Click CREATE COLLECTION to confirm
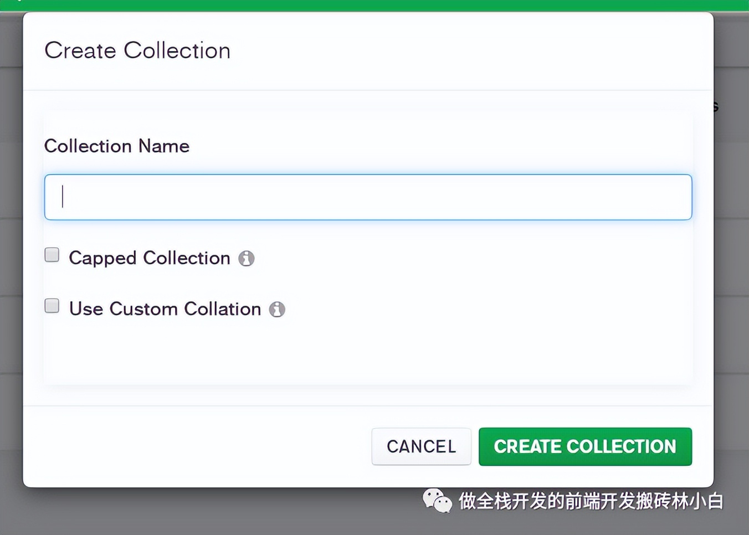This screenshot has height=535, width=749. pos(585,446)
